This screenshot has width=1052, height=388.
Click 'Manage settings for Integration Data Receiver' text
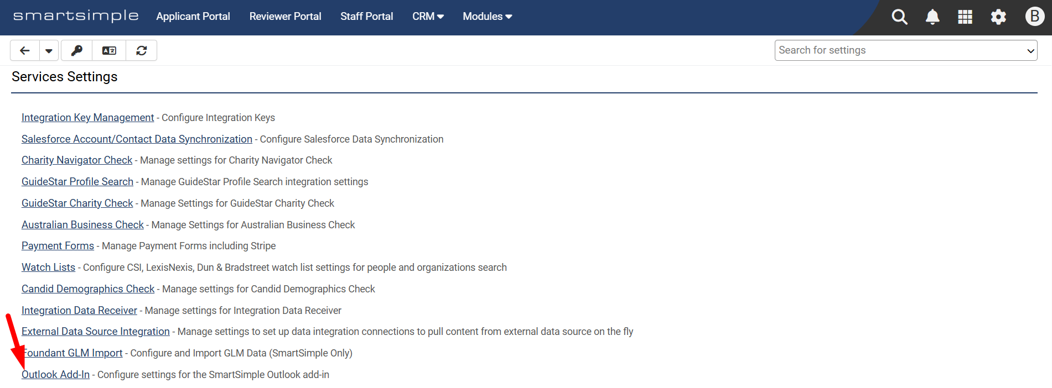(x=243, y=311)
